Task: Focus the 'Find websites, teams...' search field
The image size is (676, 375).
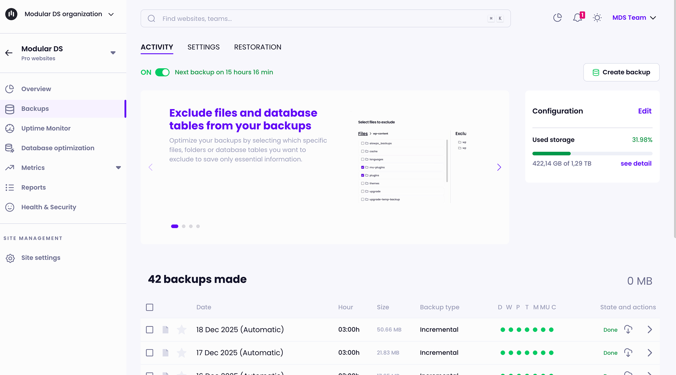Action: click(323, 19)
